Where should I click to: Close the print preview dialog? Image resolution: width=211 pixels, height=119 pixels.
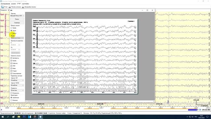coord(152,10)
